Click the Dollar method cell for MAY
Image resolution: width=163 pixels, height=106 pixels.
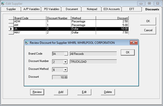[83, 32]
